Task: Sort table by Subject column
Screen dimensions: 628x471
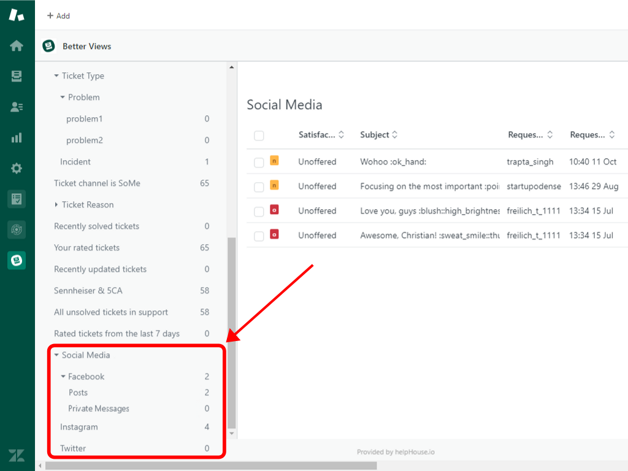Action: point(378,135)
